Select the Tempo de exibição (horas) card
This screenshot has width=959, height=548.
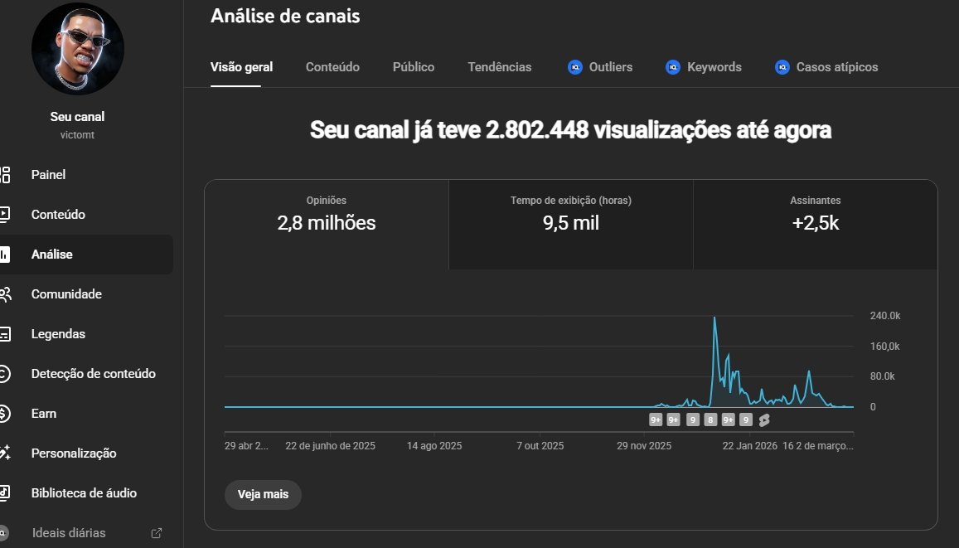[x=571, y=225]
